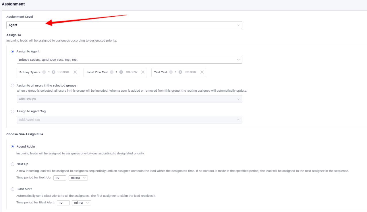Viewport: 367px width, 212px height.
Task: Click the Next Up time period input
Action: [60, 178]
